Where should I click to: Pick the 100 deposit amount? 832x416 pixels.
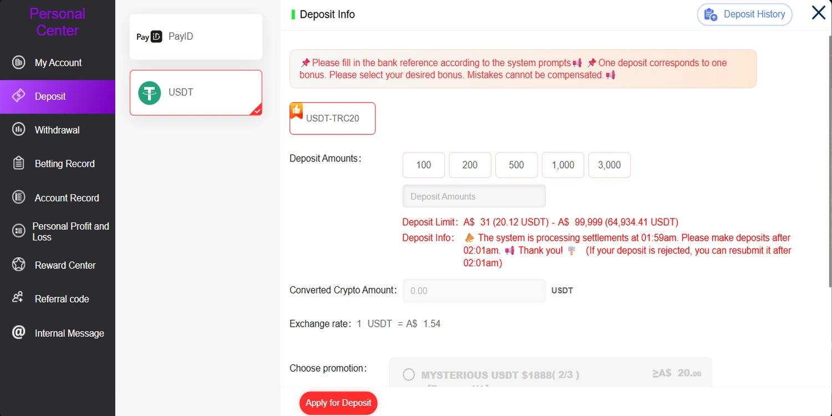click(424, 165)
